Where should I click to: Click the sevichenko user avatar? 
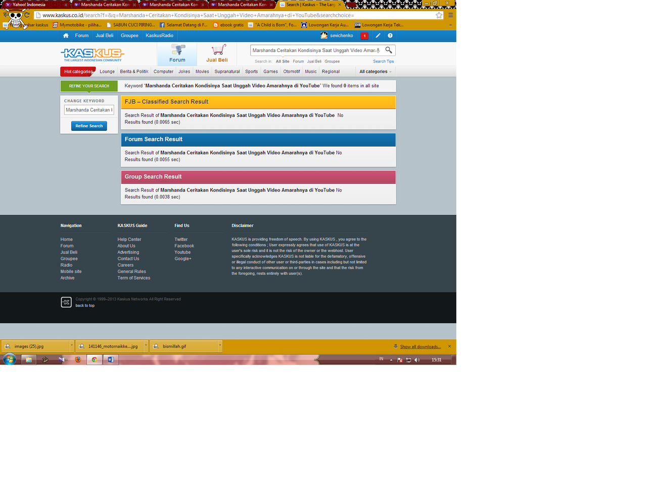pos(324,35)
